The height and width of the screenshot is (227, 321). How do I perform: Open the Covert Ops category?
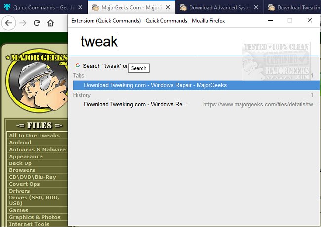click(24, 184)
